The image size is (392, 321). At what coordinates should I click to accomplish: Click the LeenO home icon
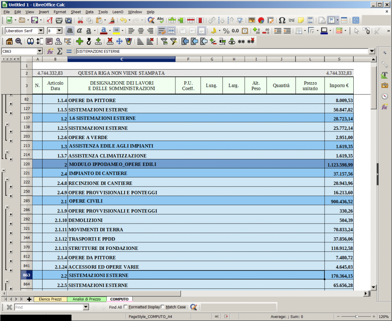tap(9, 41)
